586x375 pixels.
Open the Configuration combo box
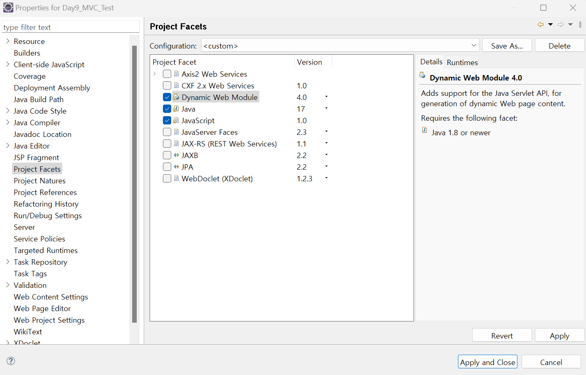coord(340,45)
